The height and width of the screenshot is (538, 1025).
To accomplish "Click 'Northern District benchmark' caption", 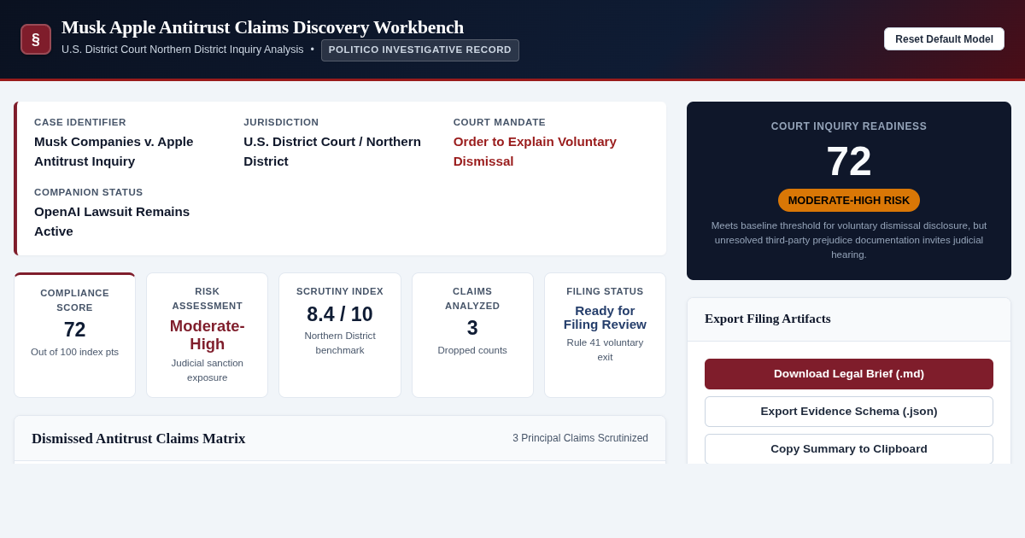I will [x=340, y=342].
